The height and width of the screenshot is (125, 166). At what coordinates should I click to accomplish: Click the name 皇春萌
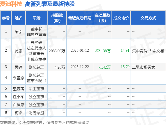pos(19,89)
